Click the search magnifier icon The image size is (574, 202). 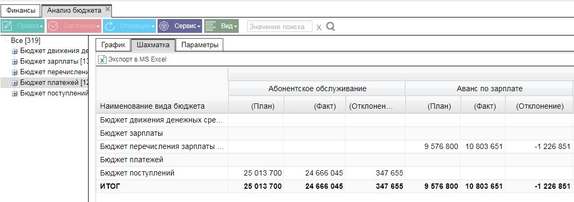[331, 27]
